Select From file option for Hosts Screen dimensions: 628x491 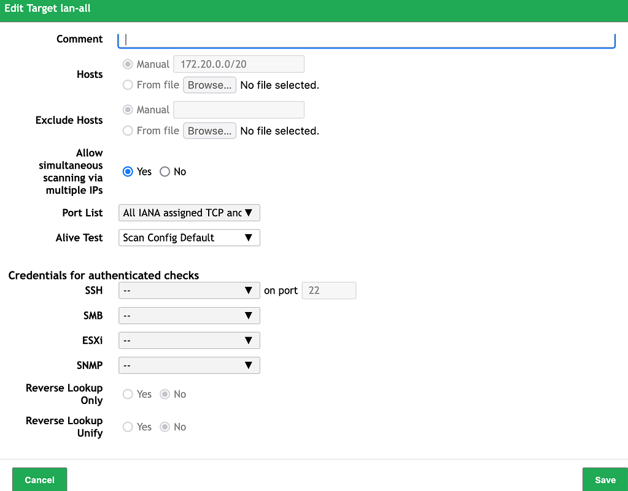(128, 85)
